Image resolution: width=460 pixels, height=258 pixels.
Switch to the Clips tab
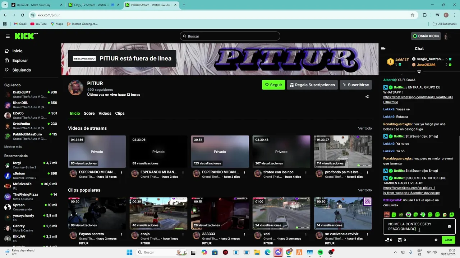point(120,113)
